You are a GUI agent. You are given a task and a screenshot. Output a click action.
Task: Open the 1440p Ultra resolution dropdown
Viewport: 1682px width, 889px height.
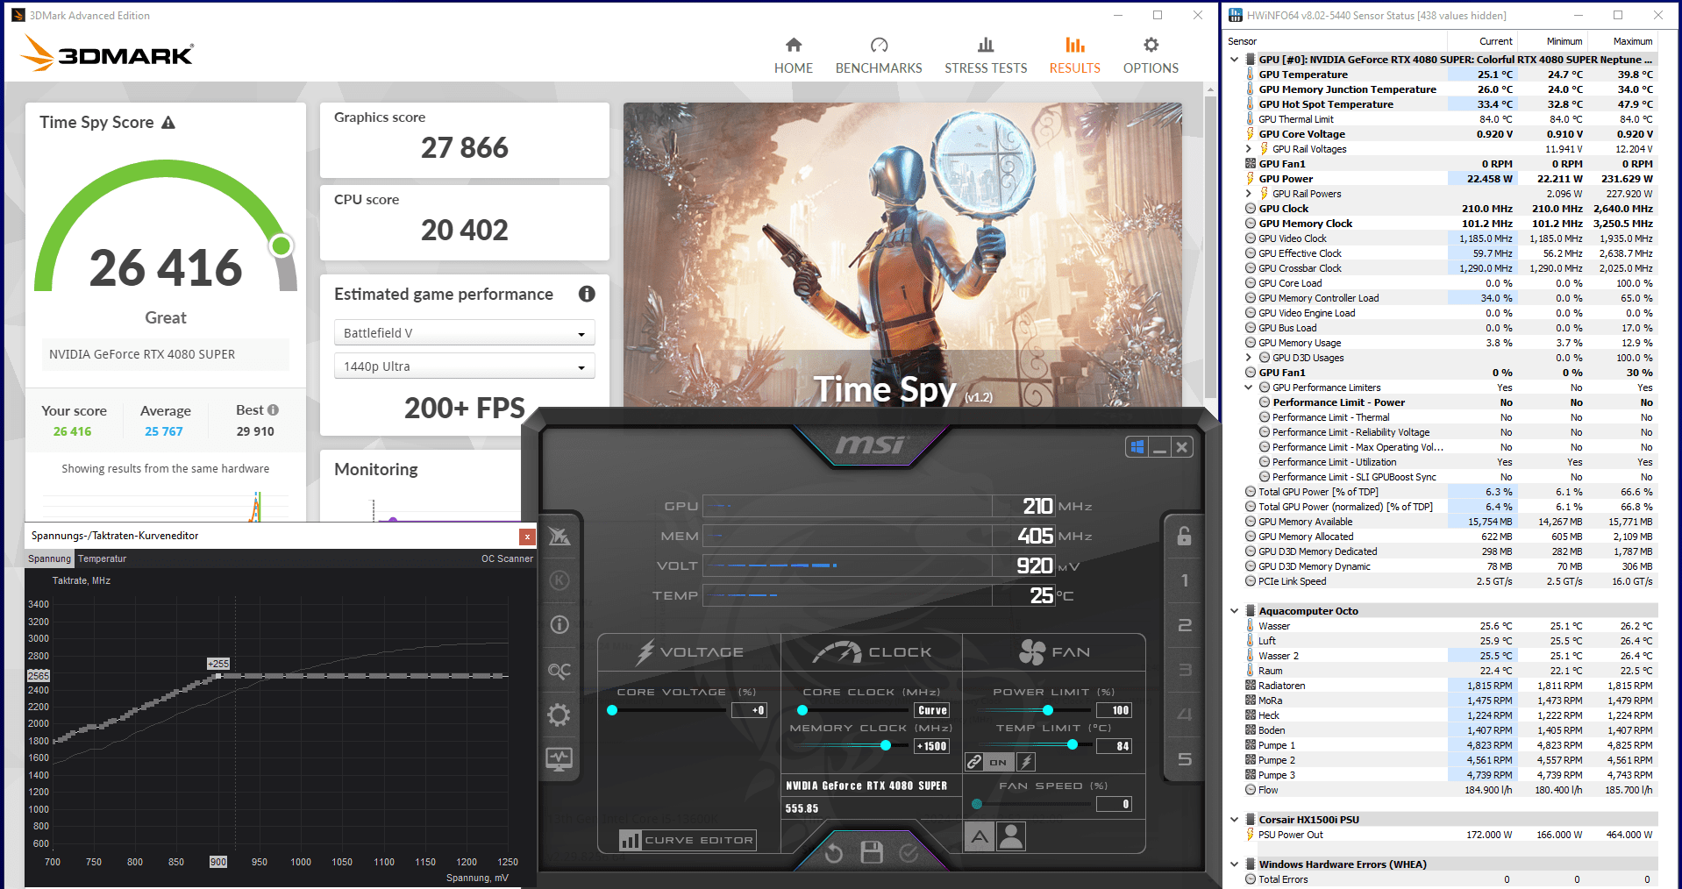coord(465,366)
